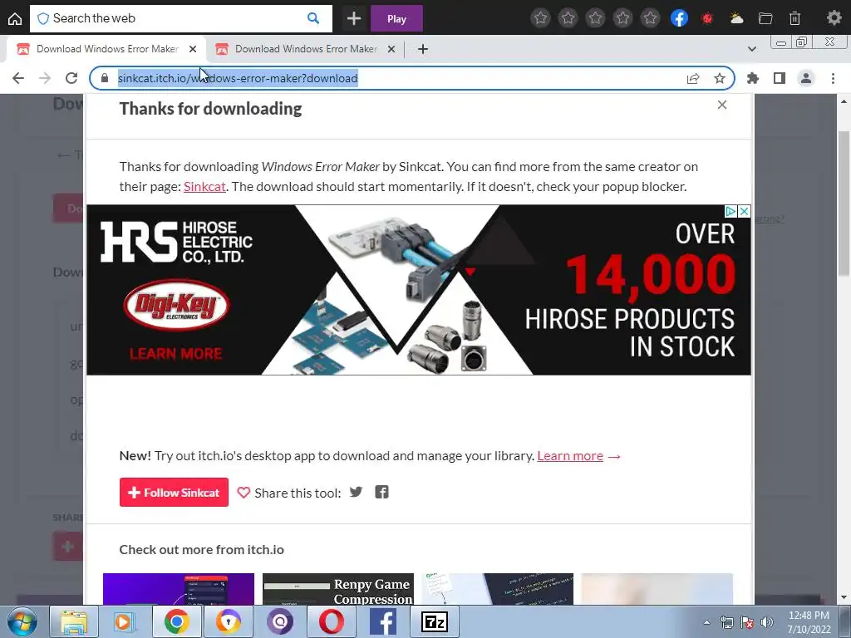Show hidden system tray icons
This screenshot has height=638, width=851.
tap(706, 623)
